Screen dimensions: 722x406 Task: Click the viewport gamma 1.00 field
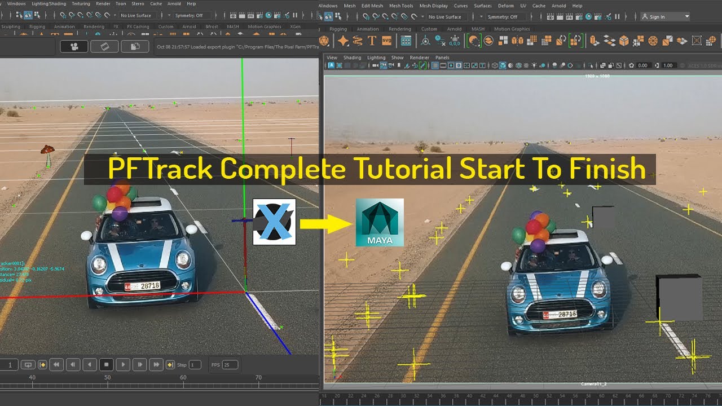click(668, 65)
